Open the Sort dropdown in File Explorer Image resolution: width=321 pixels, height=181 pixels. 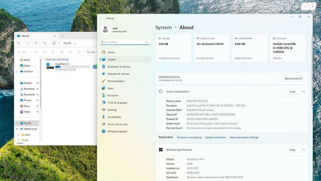92,52
